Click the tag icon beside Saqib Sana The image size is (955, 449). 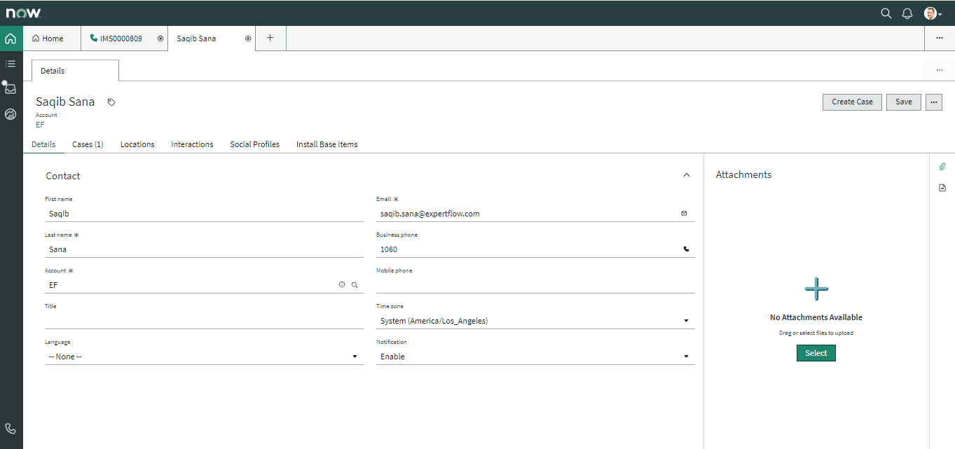[x=111, y=102]
